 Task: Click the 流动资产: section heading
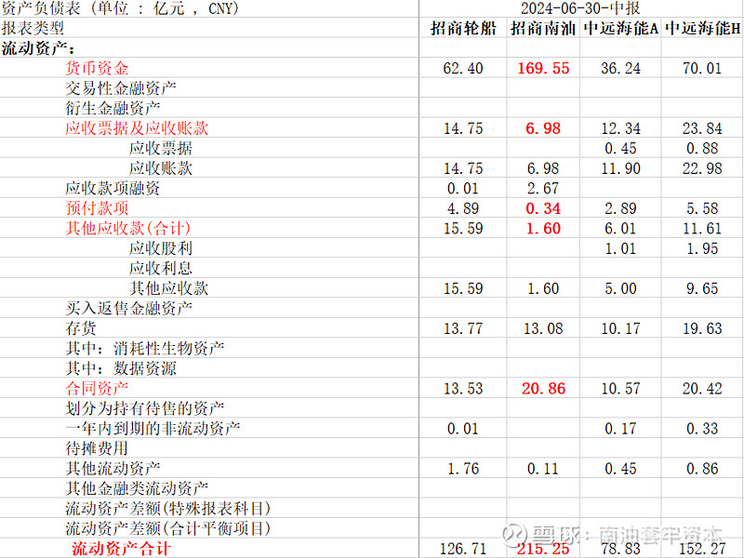[x=38, y=48]
